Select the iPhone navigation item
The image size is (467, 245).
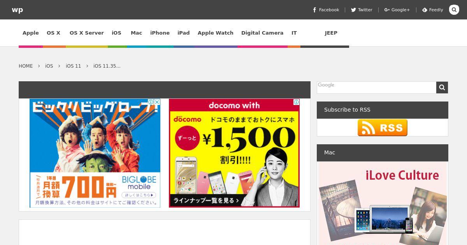160,33
